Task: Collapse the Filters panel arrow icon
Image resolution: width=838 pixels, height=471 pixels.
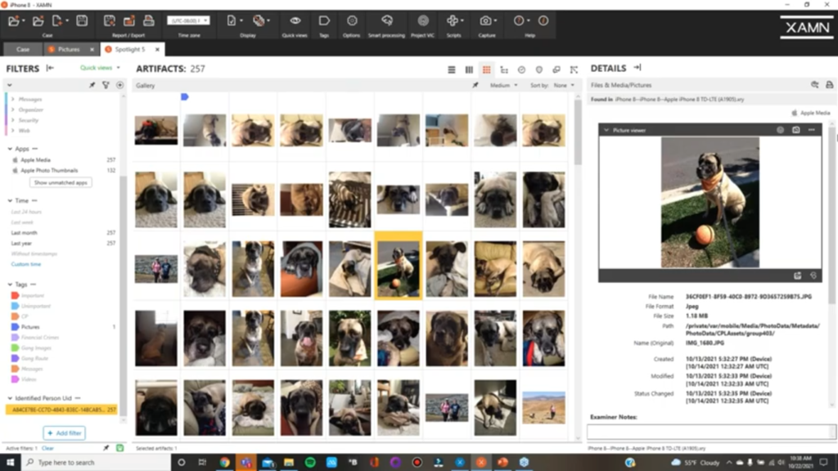Action: 50,68
